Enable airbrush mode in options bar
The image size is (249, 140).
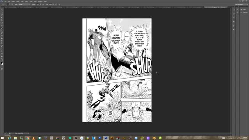coord(56,4)
